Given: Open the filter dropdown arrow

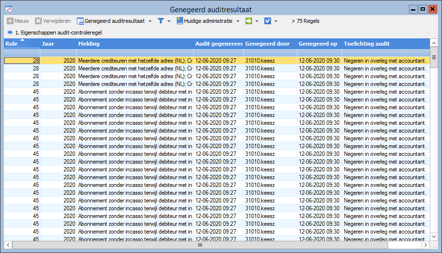Looking at the screenshot, I should pyautogui.click(x=169, y=21).
